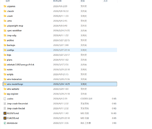Select the wg-register folder name
The width and height of the screenshot is (152, 129).
(13, 94)
